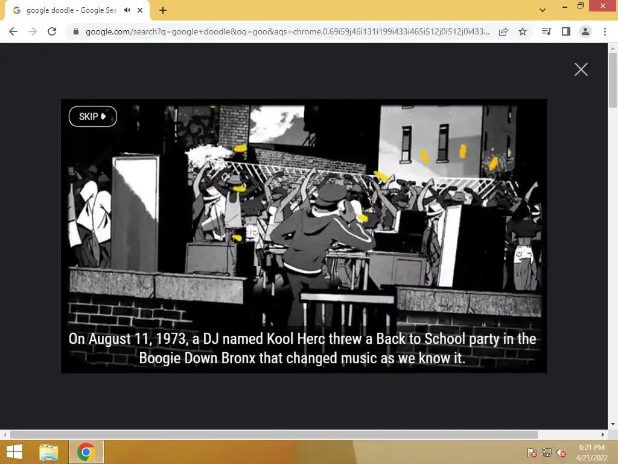Click the horizontal scrollbar thumb
The height and width of the screenshot is (464, 618).
(274, 435)
